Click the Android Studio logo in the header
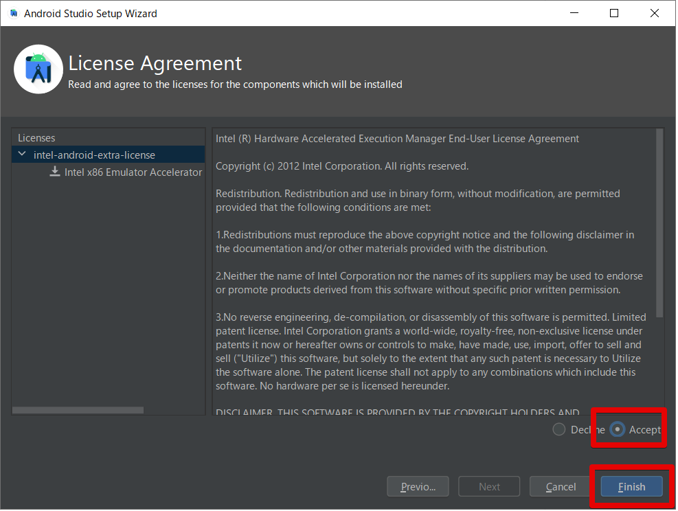This screenshot has height=511, width=678. (x=39, y=69)
